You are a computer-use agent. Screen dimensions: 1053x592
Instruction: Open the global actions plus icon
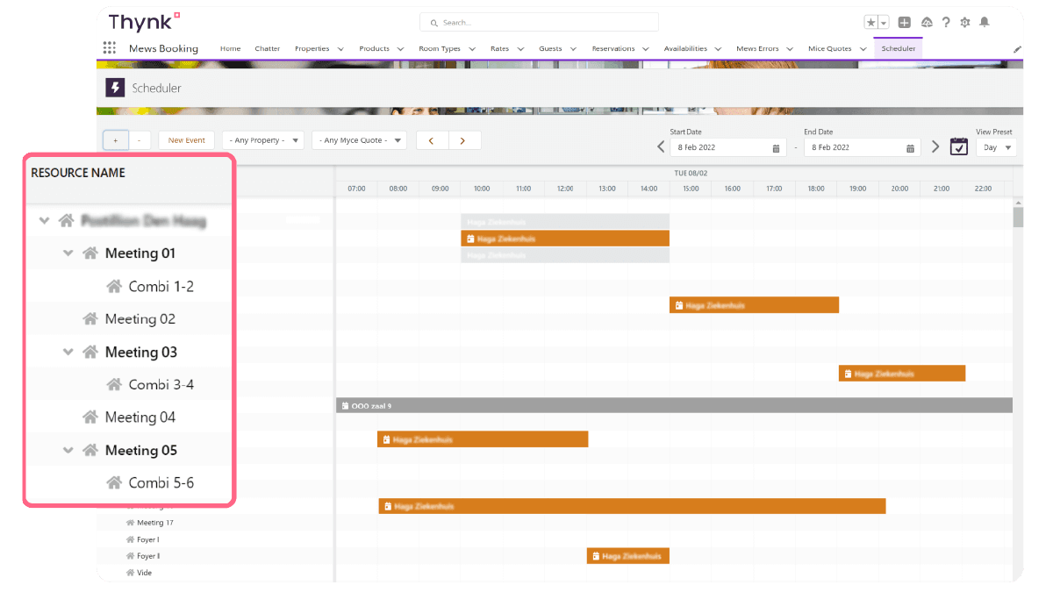point(904,22)
